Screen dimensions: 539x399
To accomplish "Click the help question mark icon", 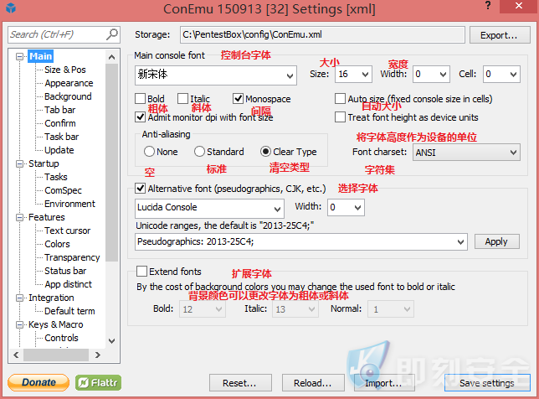I will click(488, 5).
